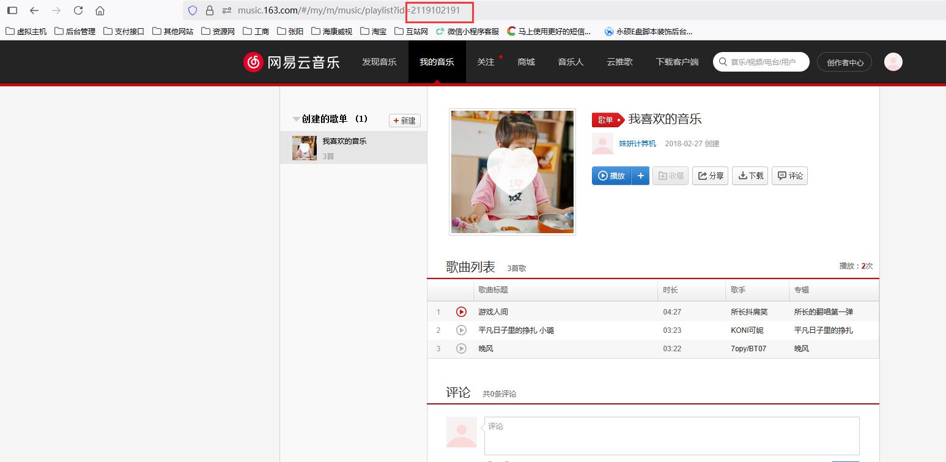Open user avatar in top navigation
The width and height of the screenshot is (946, 462).
pyautogui.click(x=893, y=62)
